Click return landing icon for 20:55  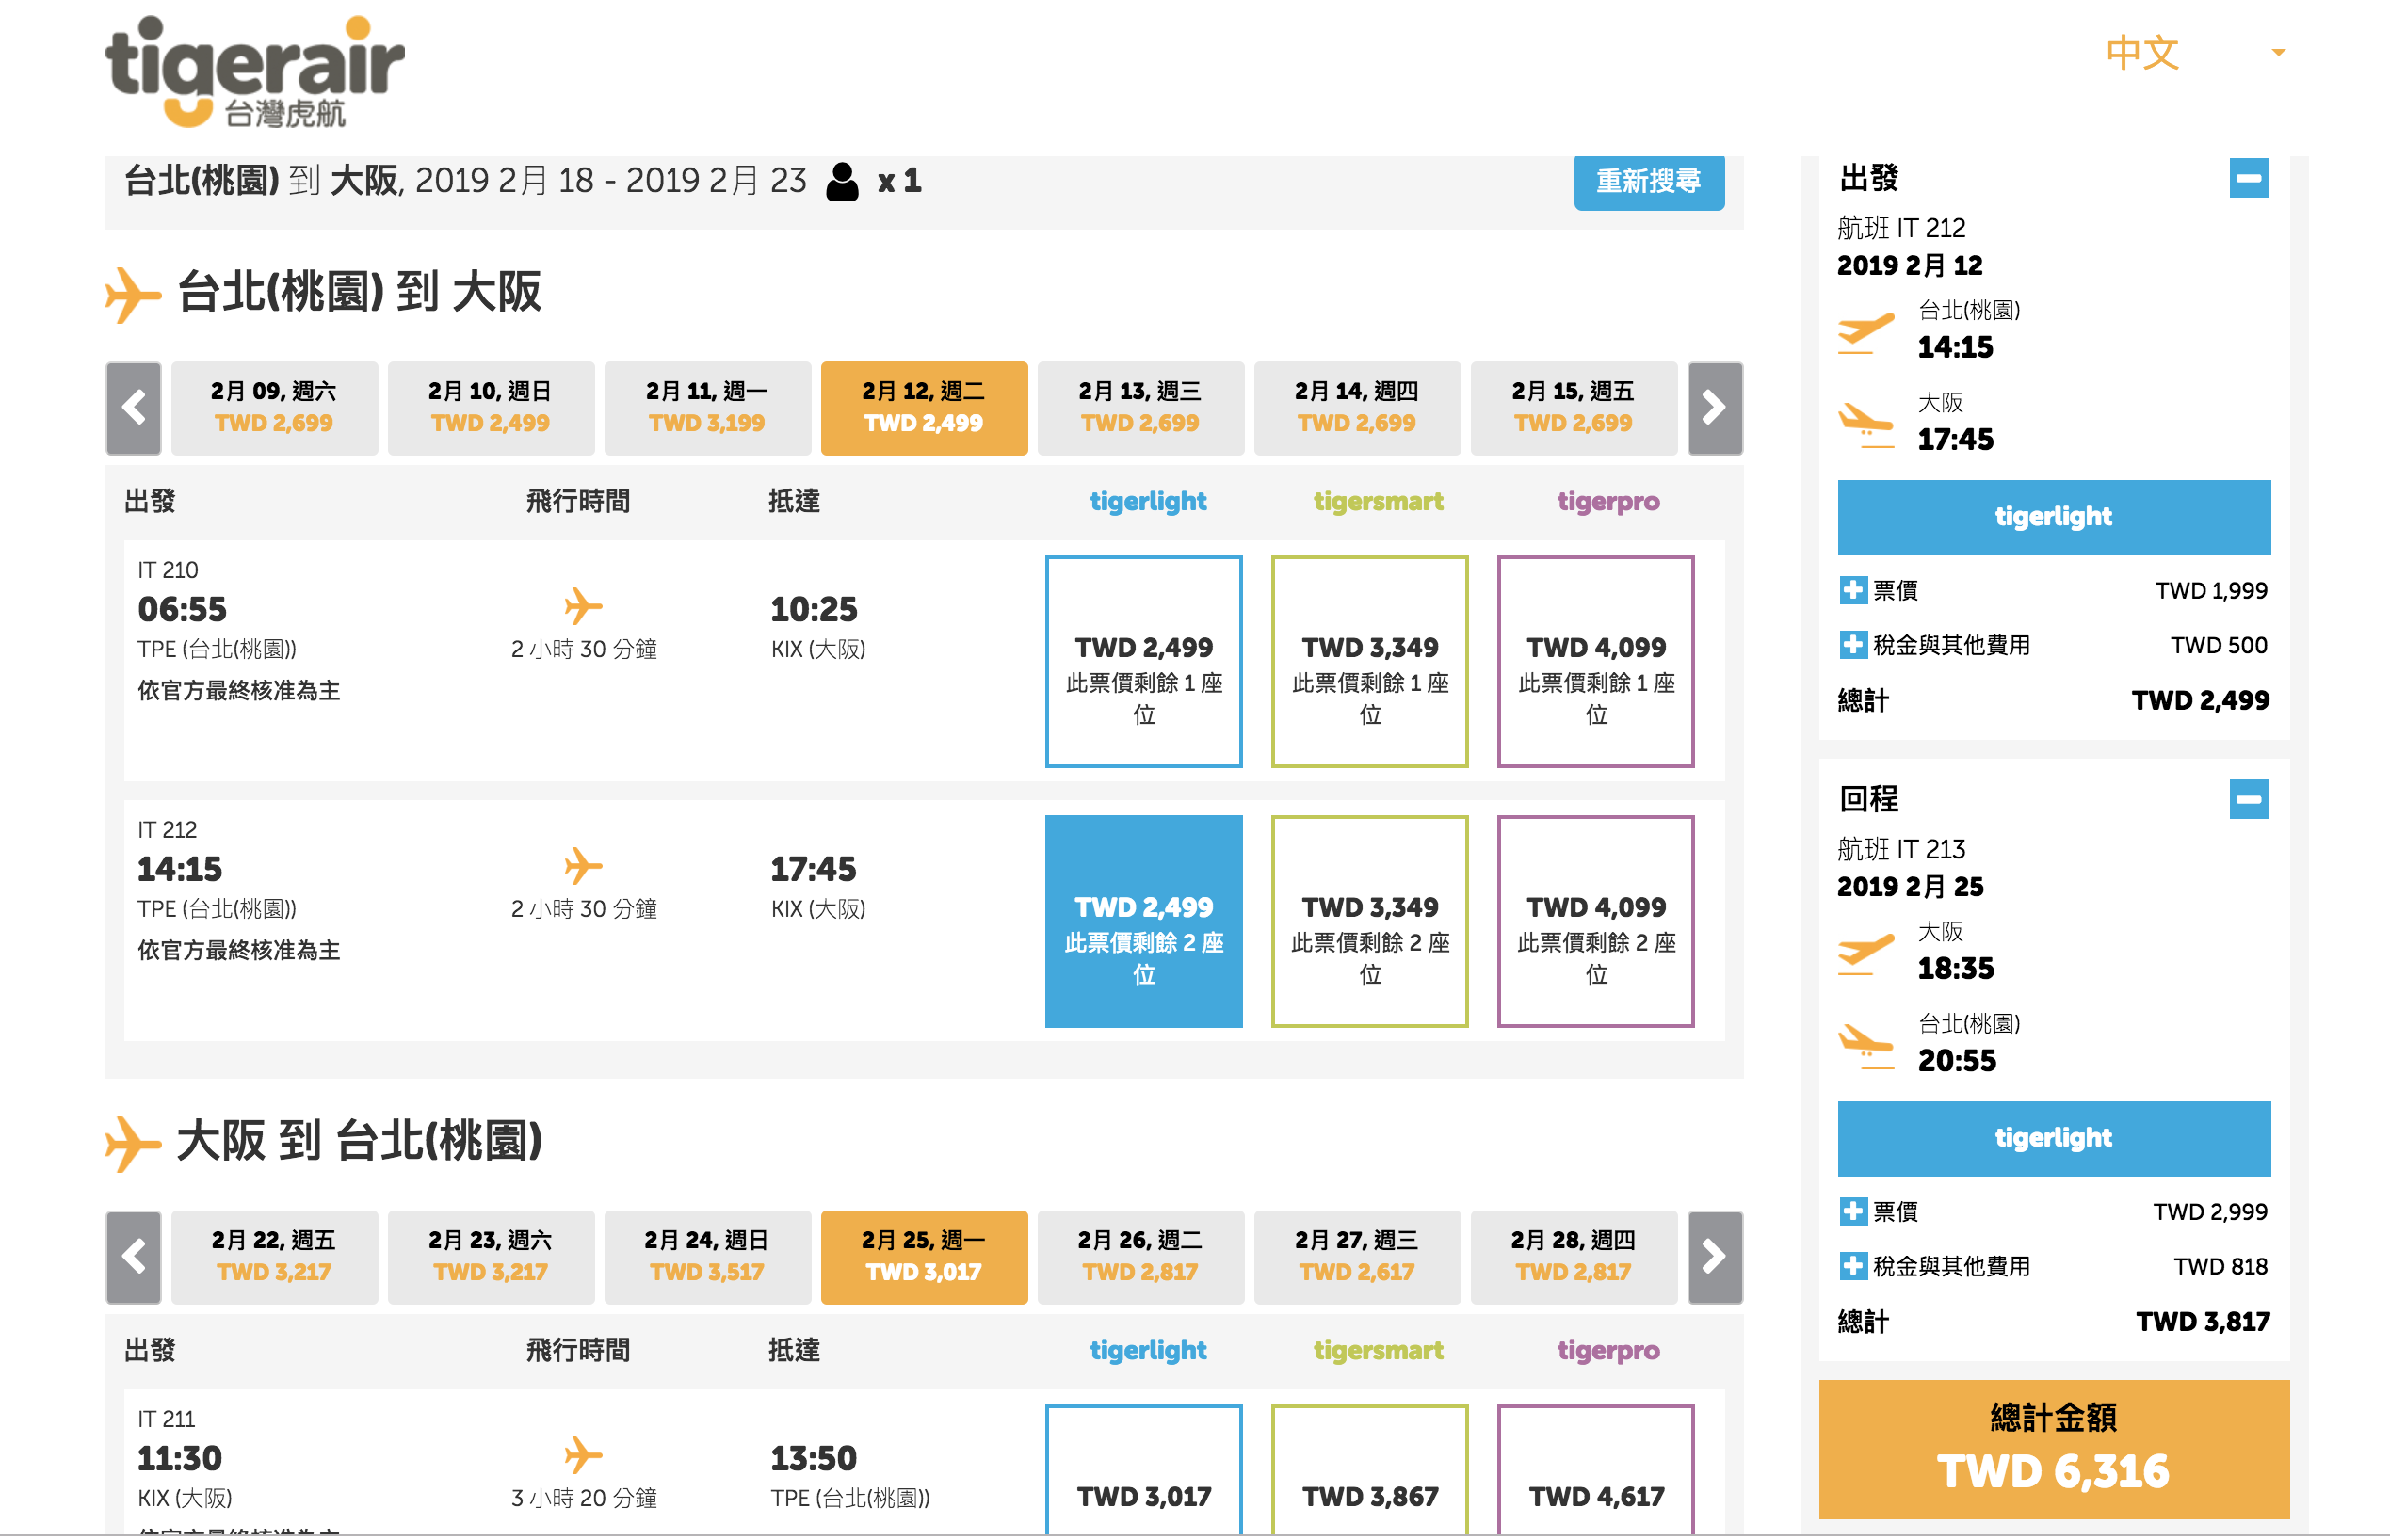(x=1866, y=1047)
